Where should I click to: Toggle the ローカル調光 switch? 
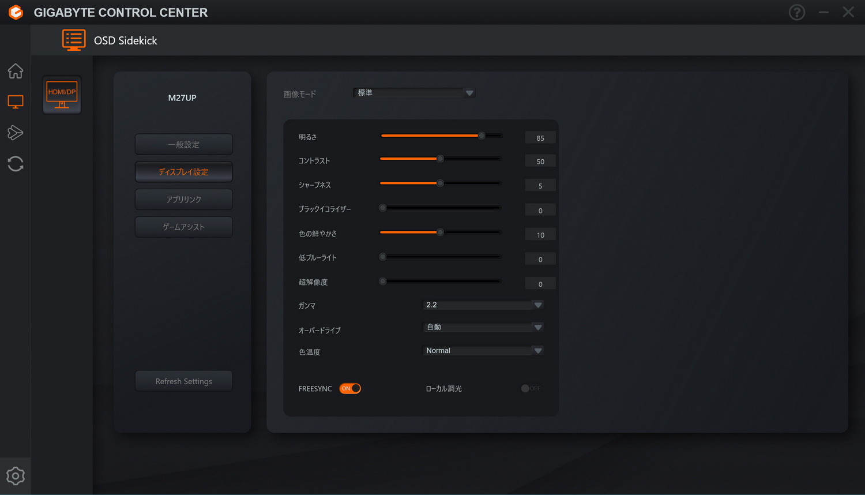(531, 388)
